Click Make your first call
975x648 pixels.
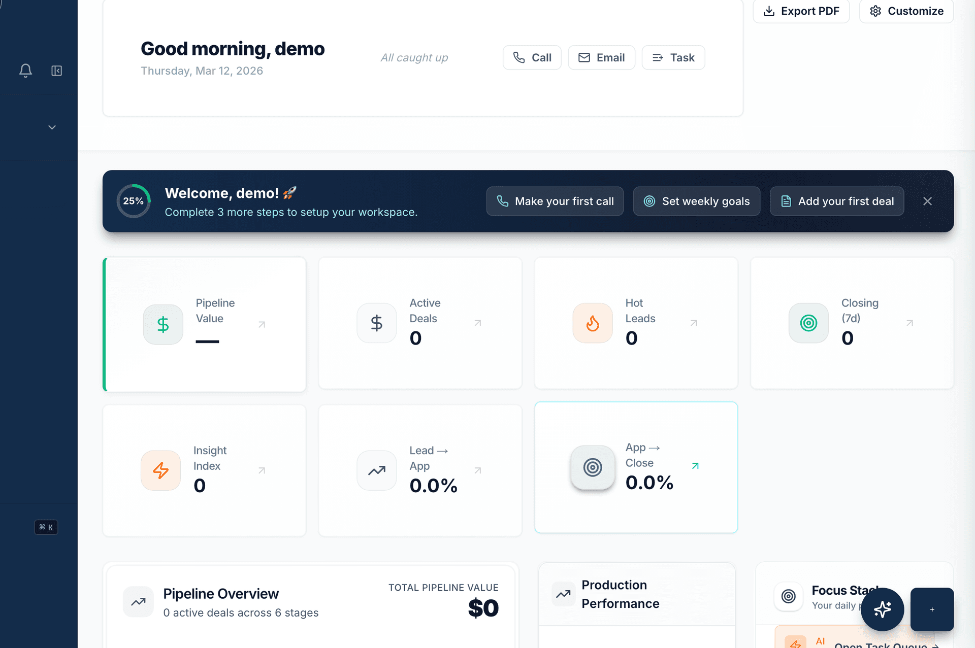point(555,201)
